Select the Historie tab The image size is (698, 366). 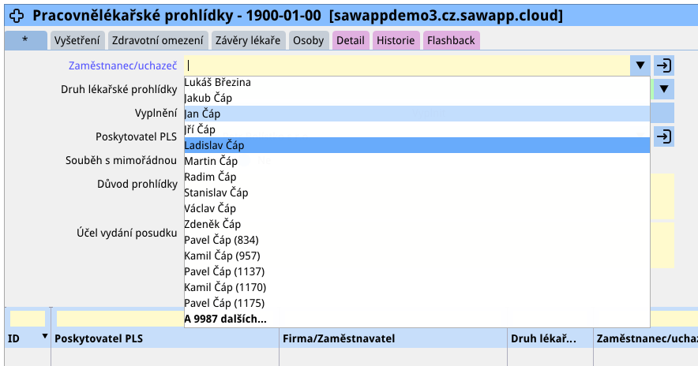coord(396,40)
